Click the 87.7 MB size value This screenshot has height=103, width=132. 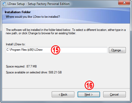(32, 66)
